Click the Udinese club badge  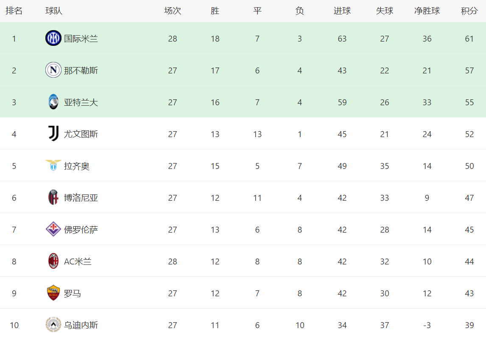click(53, 325)
